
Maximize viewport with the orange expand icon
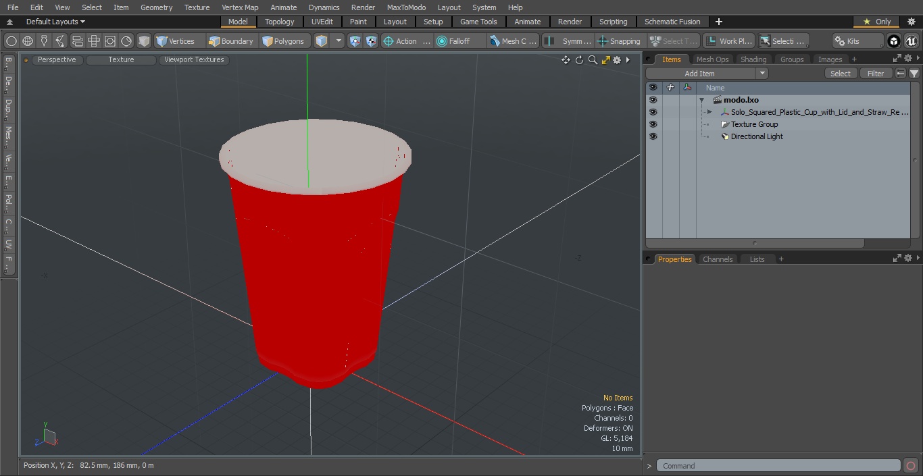tap(605, 60)
